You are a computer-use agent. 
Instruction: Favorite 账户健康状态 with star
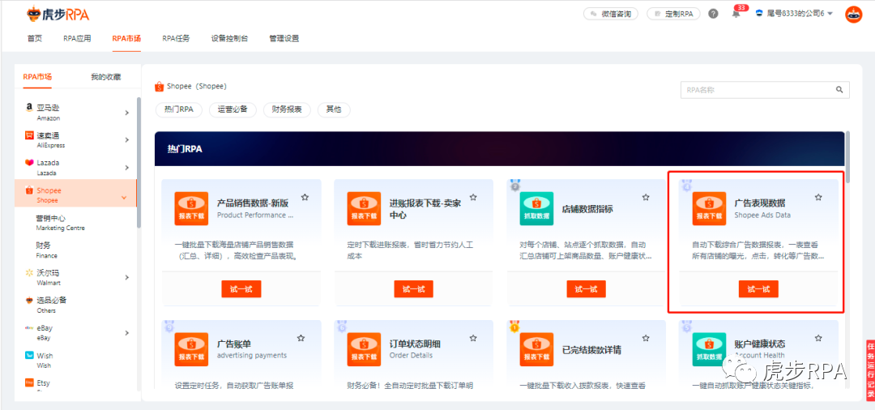pos(818,338)
